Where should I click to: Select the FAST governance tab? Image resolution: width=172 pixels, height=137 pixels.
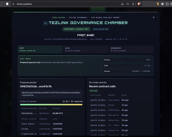(x=40, y=49)
